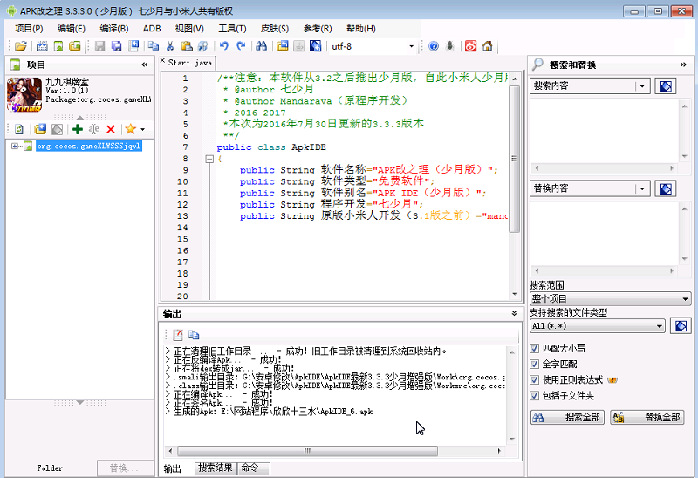This screenshot has height=478, width=698.
Task: Toggle the 匹配大小写 checkbox
Action: click(536, 348)
